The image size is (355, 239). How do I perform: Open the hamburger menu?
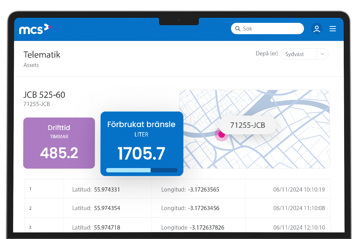[x=333, y=29]
